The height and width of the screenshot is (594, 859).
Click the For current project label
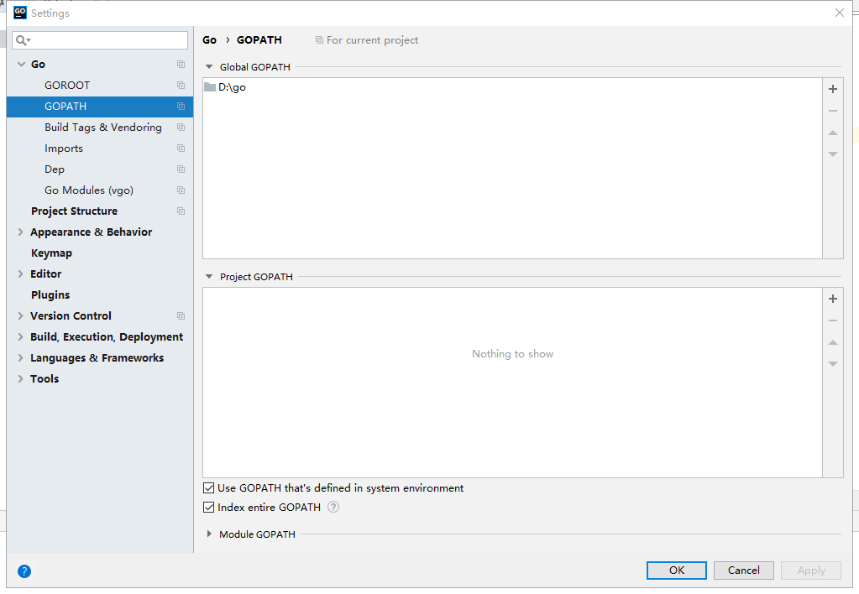(x=372, y=40)
